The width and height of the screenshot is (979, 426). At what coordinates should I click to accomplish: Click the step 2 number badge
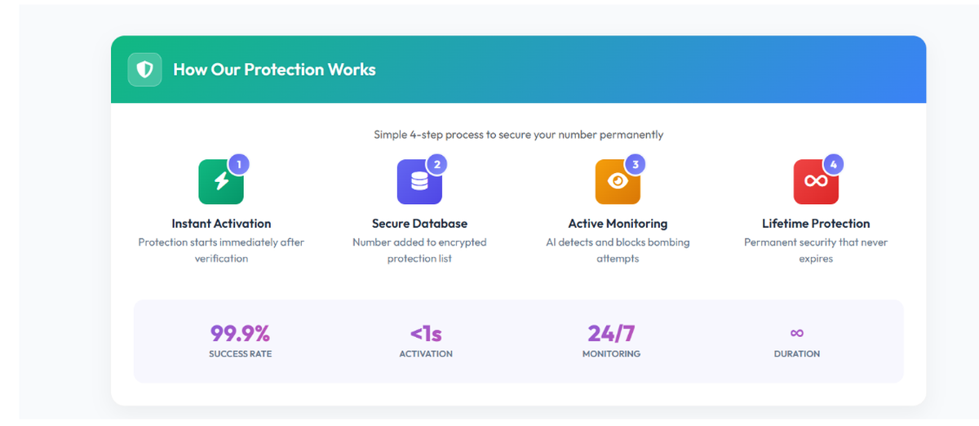[x=436, y=164]
